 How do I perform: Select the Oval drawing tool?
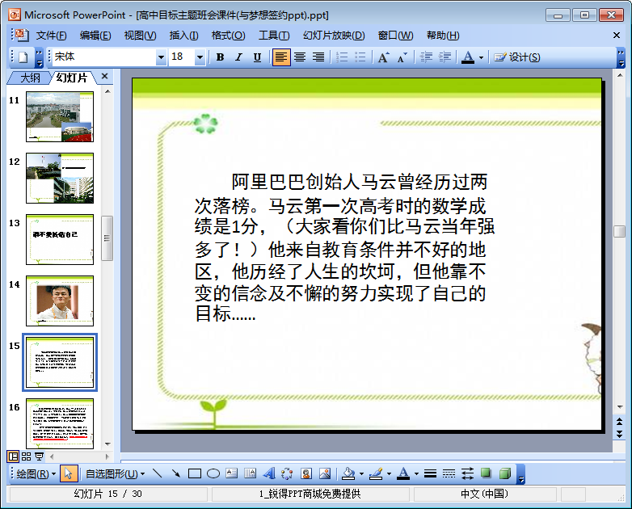click(213, 473)
